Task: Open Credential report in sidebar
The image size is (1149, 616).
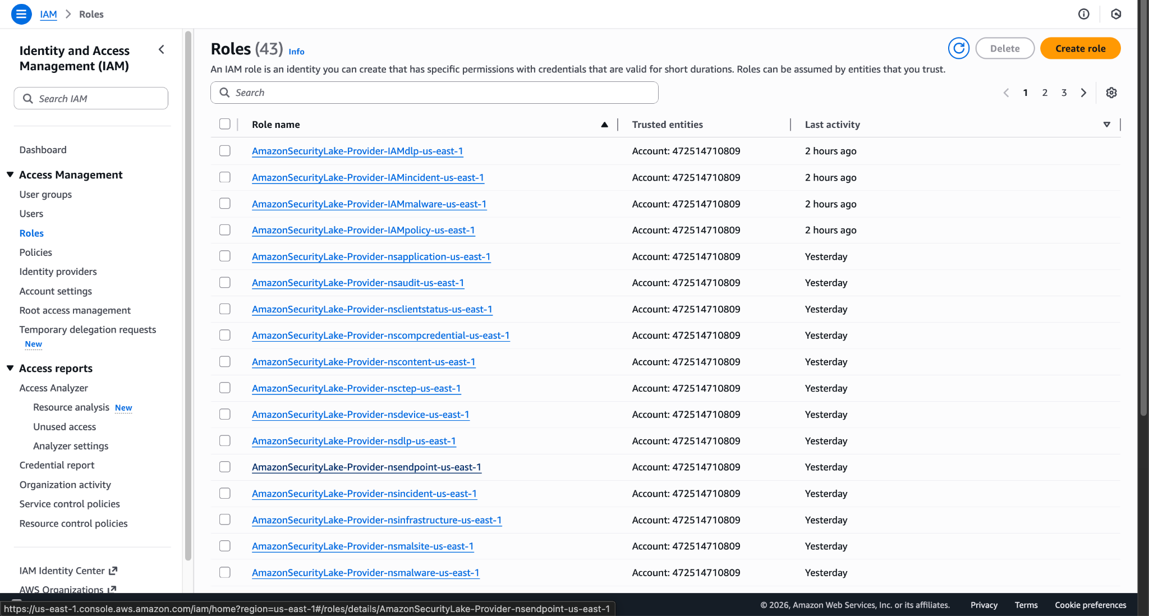Action: (57, 465)
